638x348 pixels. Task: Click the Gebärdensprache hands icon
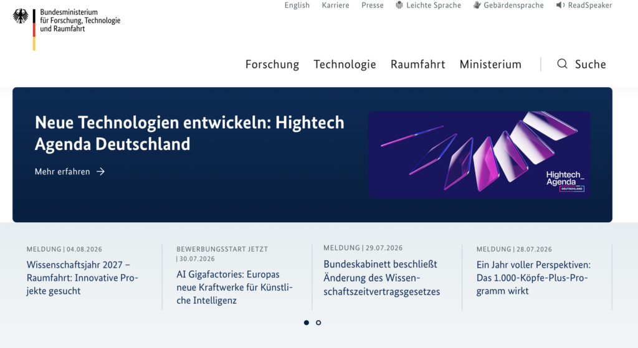(477, 5)
